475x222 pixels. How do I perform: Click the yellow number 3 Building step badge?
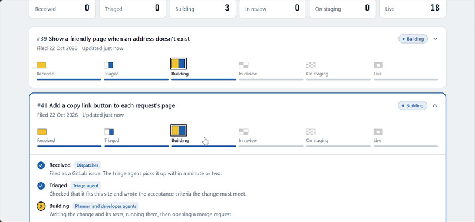point(41,206)
